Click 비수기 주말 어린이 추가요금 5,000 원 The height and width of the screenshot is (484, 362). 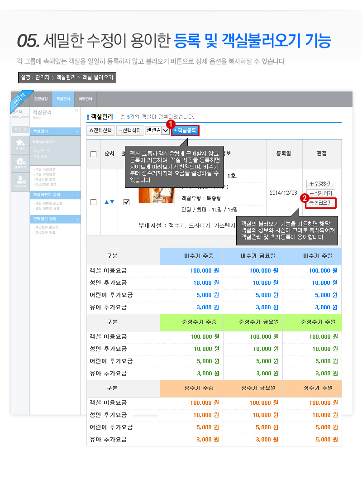326,295
